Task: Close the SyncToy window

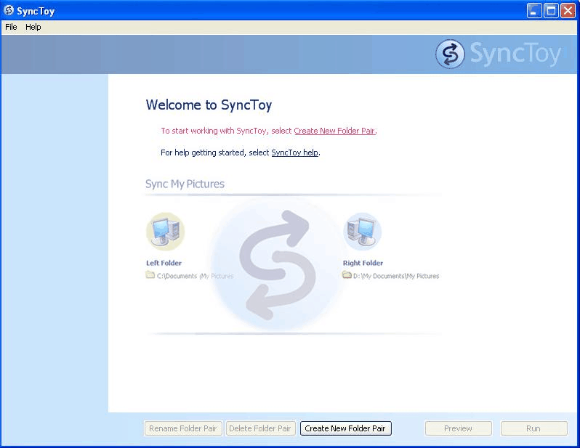Action: coord(568,11)
